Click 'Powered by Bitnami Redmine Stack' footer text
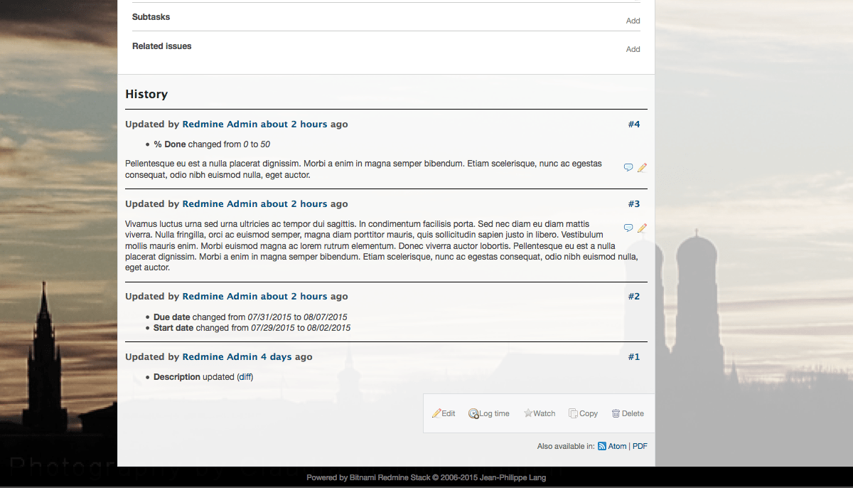This screenshot has height=488, width=853. pyautogui.click(x=368, y=478)
